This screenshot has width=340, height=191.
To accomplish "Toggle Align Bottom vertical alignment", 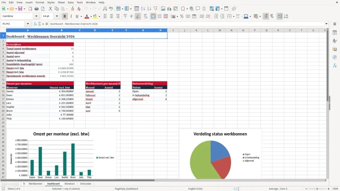I will coord(138,16).
